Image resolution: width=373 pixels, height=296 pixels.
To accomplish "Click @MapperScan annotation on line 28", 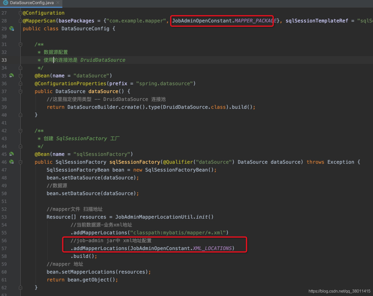I will click(x=39, y=21).
